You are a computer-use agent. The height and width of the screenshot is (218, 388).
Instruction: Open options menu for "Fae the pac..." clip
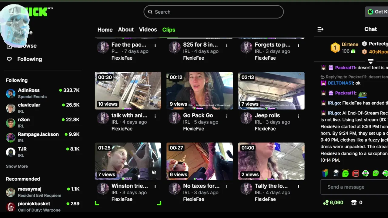155,45
